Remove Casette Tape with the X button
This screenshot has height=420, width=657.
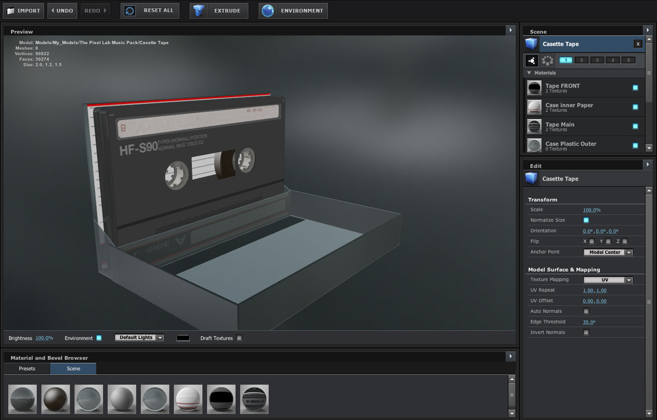(x=638, y=44)
